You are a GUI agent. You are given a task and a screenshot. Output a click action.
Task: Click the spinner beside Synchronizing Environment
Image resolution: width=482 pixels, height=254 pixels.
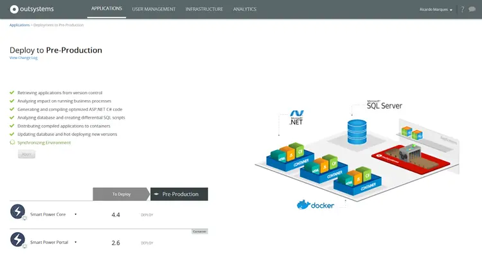pos(12,142)
